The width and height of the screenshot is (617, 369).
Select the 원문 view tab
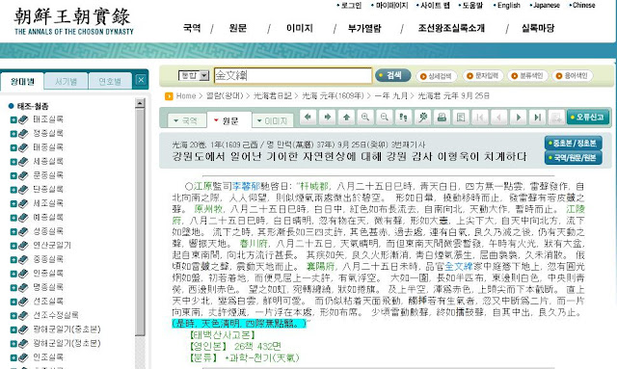pyautogui.click(x=229, y=120)
